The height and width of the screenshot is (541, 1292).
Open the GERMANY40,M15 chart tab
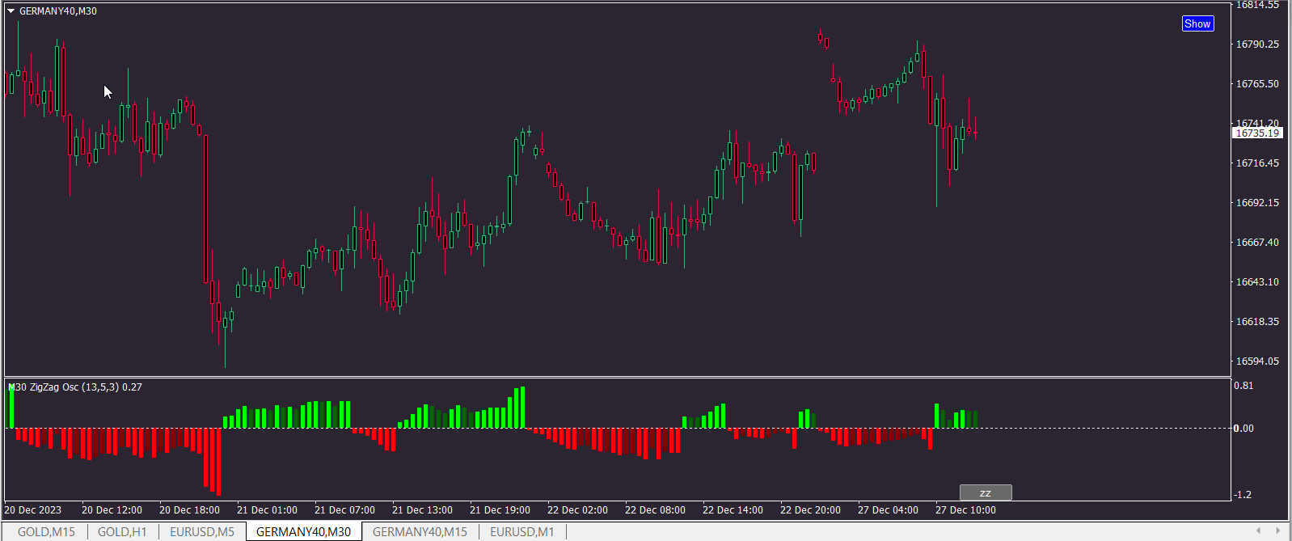coord(420,531)
